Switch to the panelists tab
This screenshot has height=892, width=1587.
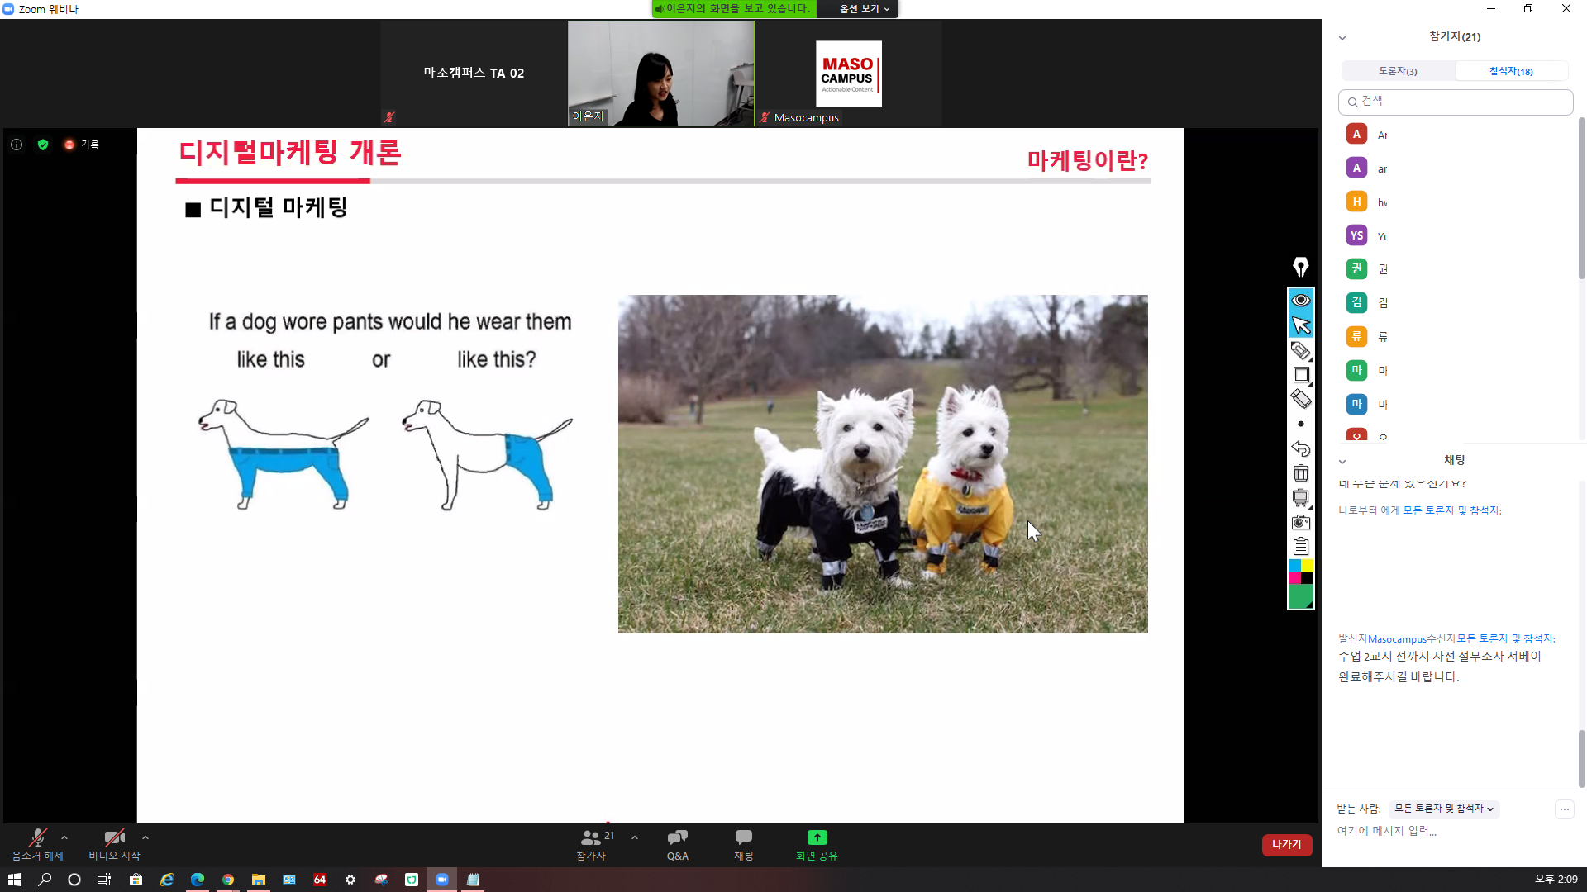[x=1398, y=71]
